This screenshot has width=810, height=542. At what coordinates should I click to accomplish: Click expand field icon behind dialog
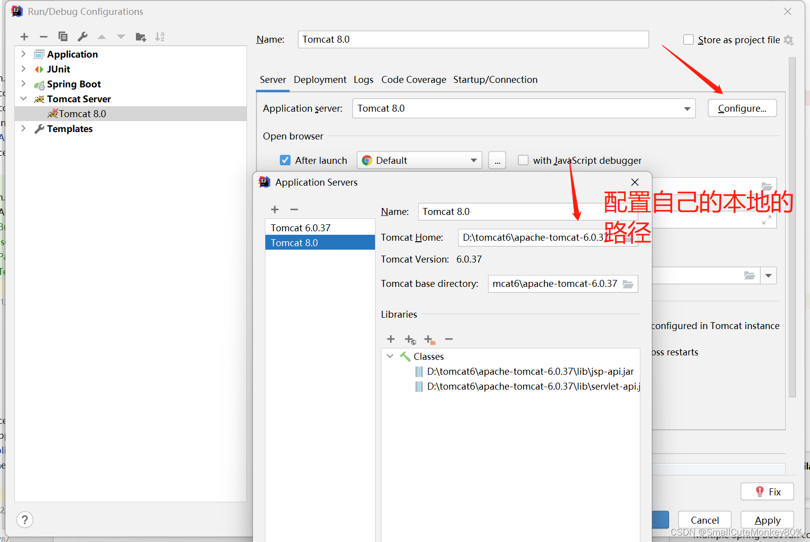click(766, 220)
